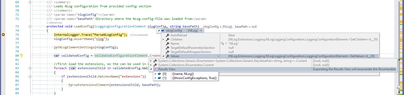Click the "≤2ms elapsed" PerfTip

coord(139,35)
